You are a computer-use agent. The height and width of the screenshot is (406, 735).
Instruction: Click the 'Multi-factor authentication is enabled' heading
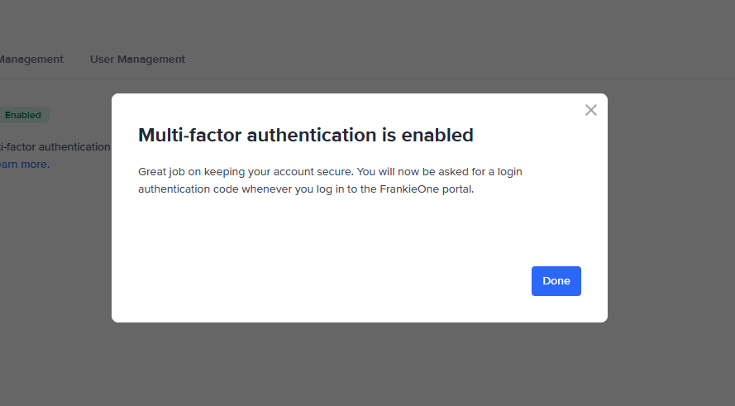tap(305, 135)
